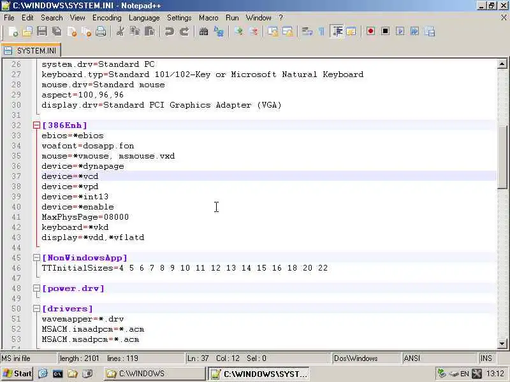Open the Internet Explorer quick launch icon
The image size is (510, 382).
click(43, 374)
